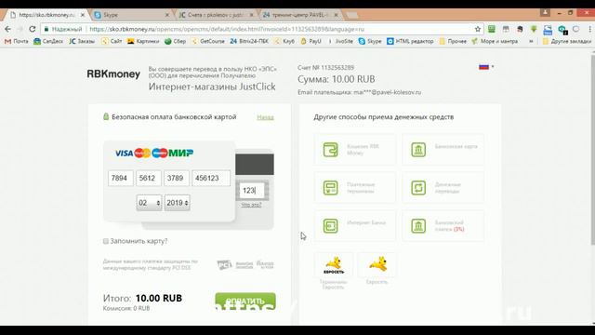The image size is (595, 335).
Task: Switch to the Счета pkolesov JustClick tab
Action: 216,15
